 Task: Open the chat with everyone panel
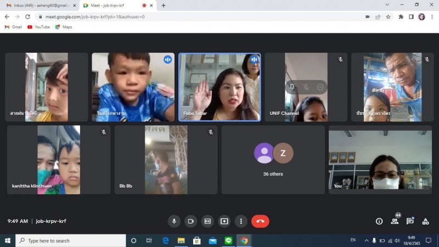[410, 221]
